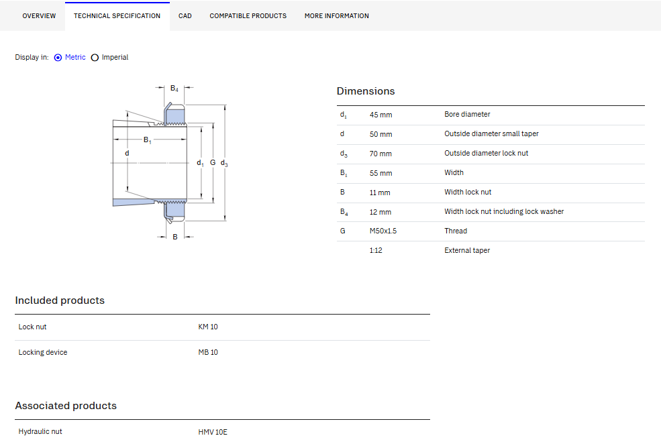Click the 45 mm bore diameter value

tap(380, 115)
